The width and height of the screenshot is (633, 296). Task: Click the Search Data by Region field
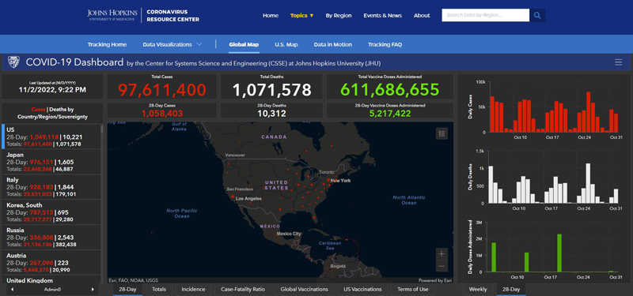(485, 15)
